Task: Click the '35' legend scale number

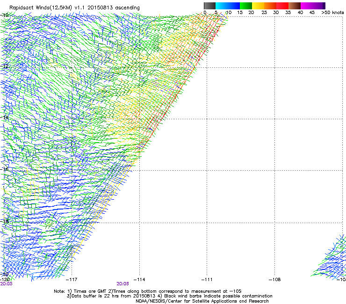Action: [288, 13]
